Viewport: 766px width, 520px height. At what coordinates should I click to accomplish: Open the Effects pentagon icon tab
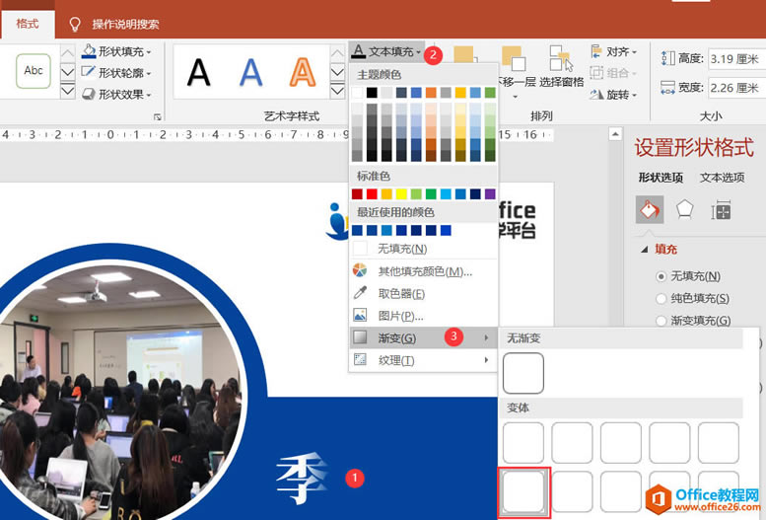(x=684, y=210)
